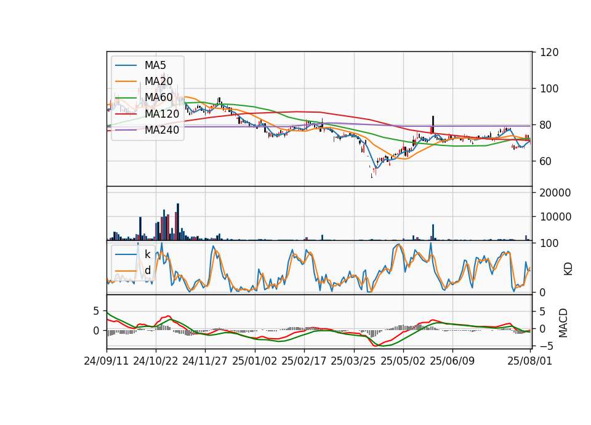Click the 25/05/02 date axis label
The width and height of the screenshot is (591, 425).
point(403,361)
